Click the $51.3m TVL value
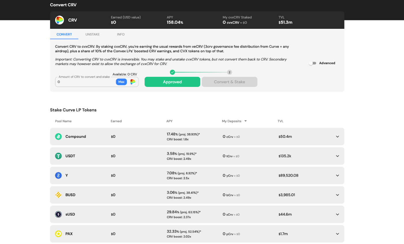Viewport: 404px width, 244px height. [285, 22]
